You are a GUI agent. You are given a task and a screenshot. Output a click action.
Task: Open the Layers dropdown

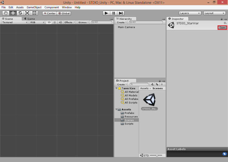(190, 13)
